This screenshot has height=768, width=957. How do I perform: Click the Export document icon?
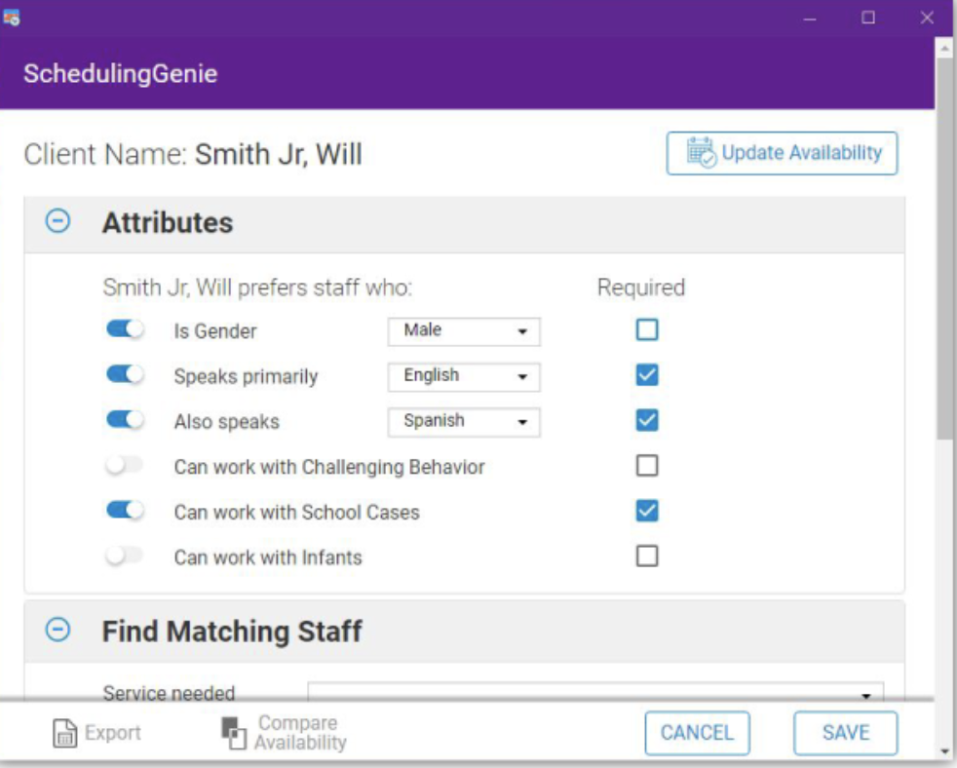point(64,733)
